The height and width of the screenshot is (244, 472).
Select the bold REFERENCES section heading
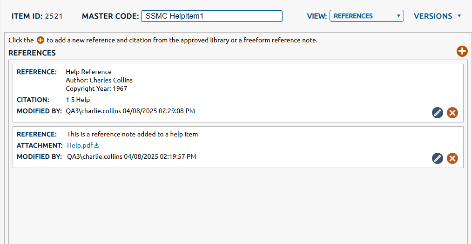click(32, 53)
